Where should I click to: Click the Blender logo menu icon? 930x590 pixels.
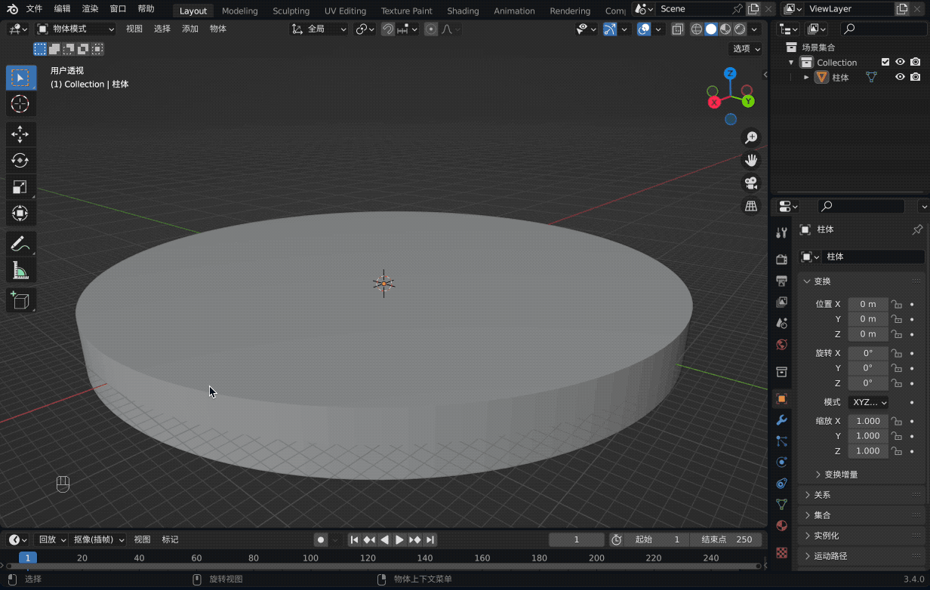(x=13, y=9)
